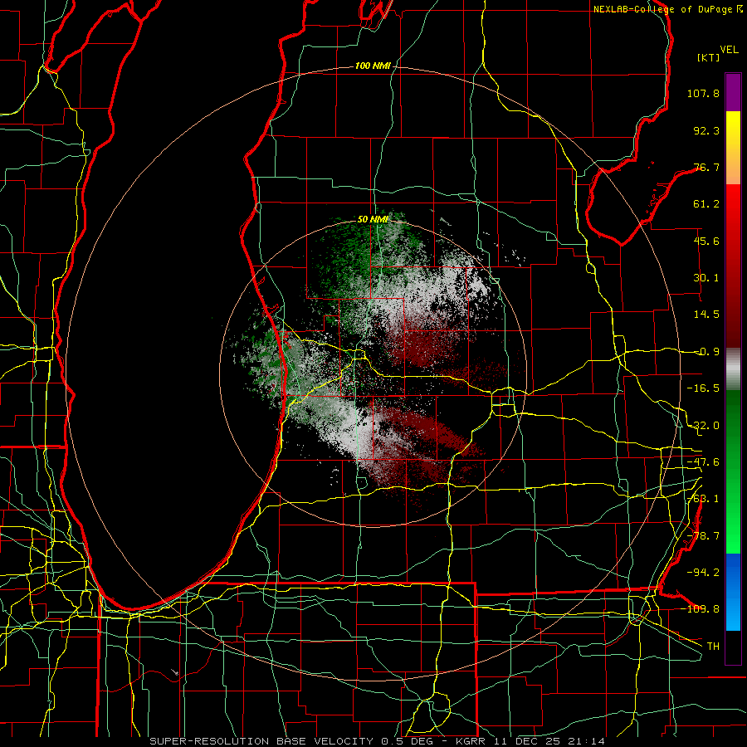This screenshot has width=747, height=747.
Task: Select the 107.8 legend value
Action: pyautogui.click(x=703, y=93)
